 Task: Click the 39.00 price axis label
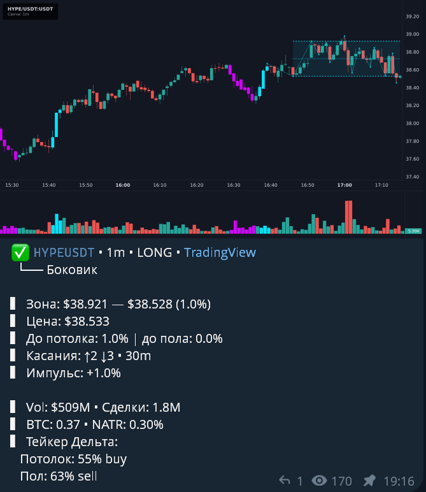pyautogui.click(x=412, y=34)
